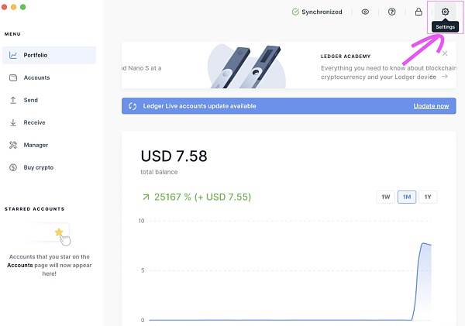This screenshot has width=465, height=326.
Task: Click the Accounts wallet icon
Action: click(13, 77)
